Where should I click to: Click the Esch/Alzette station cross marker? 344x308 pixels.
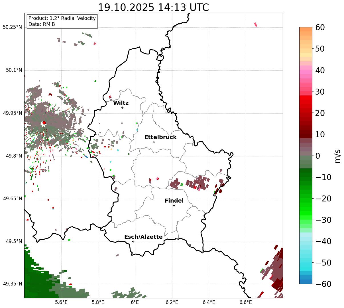coord(133,242)
